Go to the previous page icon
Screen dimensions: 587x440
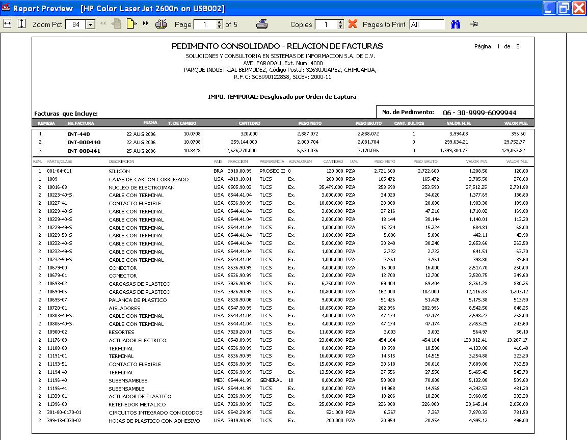116,24
